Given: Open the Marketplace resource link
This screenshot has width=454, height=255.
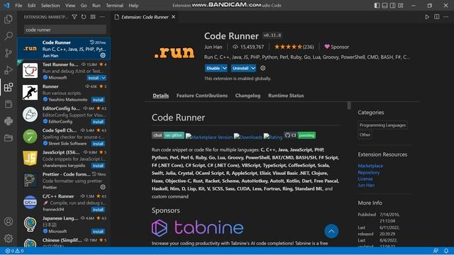Looking at the screenshot, I should pyautogui.click(x=370, y=166).
